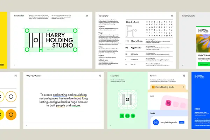Pick the white circle with orange ring swatch
210x140 pixels.
coord(11,97)
